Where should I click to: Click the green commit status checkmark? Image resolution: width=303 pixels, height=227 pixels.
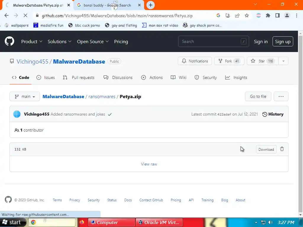[110, 114]
